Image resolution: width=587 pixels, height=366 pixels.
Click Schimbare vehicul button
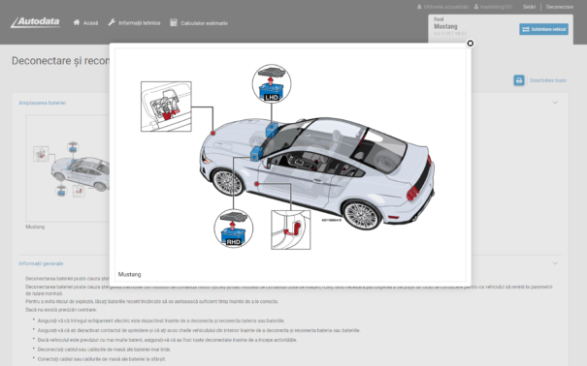coord(543,29)
